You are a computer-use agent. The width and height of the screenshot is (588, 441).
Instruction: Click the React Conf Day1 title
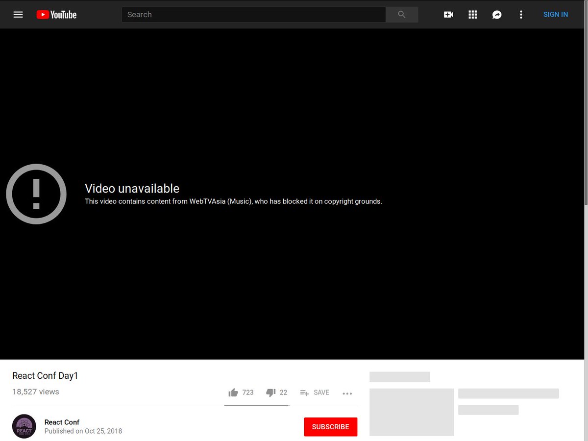[45, 376]
